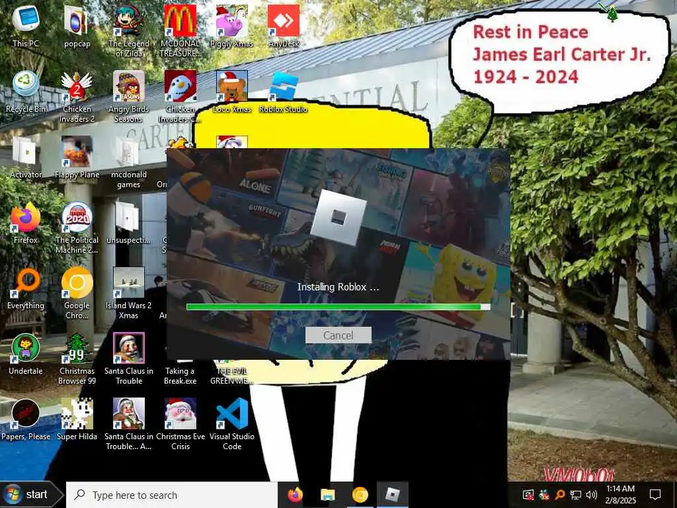Screen dimensions: 677x508
Task: Open Everything search tray icon
Action: [559, 495]
